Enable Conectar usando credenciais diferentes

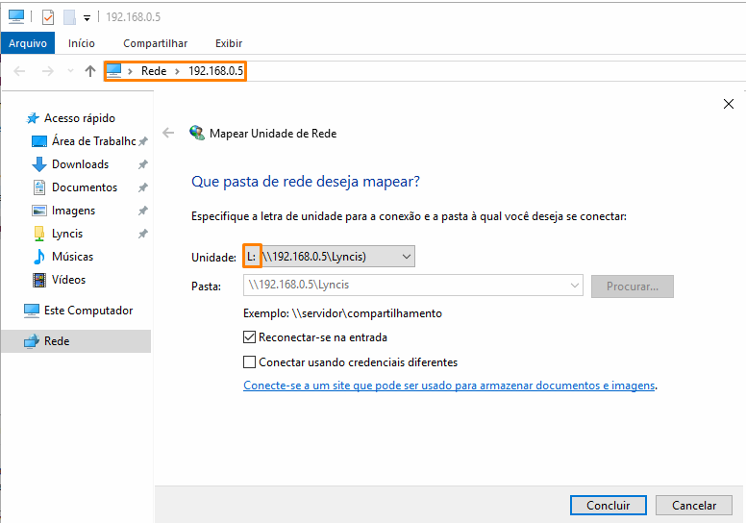pyautogui.click(x=250, y=362)
